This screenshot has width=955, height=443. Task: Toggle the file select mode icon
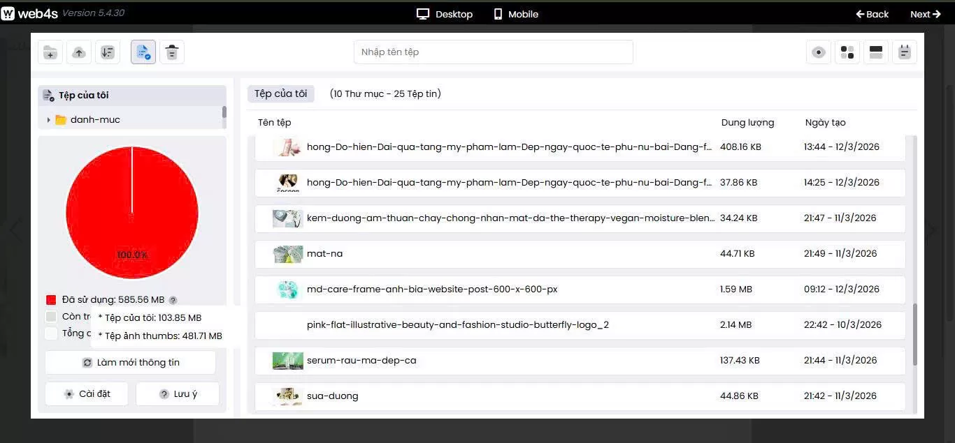[143, 52]
